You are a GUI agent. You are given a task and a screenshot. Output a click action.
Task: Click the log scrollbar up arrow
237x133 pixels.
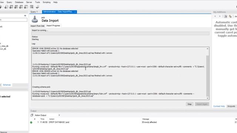[x=207, y=49]
